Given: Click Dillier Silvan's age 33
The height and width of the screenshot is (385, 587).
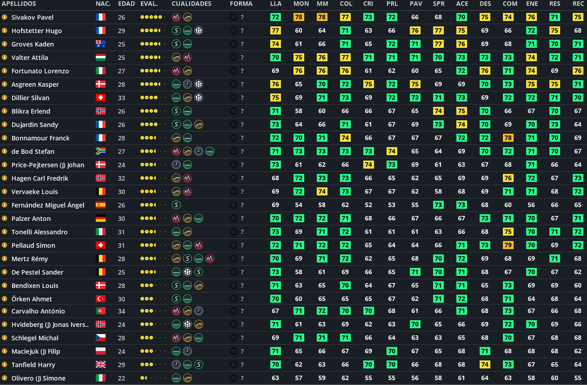Looking at the screenshot, I should click(x=122, y=98).
